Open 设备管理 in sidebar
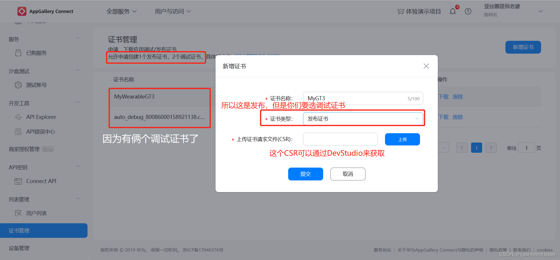Viewport: 560px width, 260px height. point(19,248)
